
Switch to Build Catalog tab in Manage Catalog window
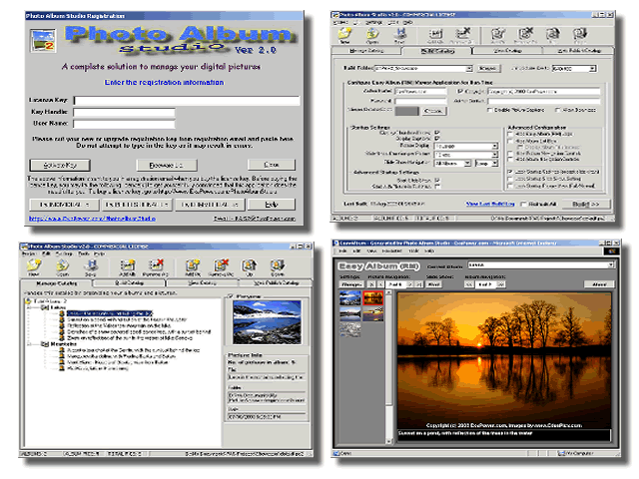tap(129, 283)
